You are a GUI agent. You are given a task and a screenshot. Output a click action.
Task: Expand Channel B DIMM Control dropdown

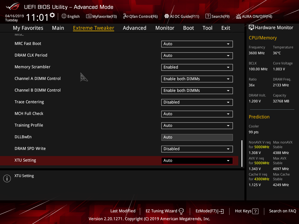tap(197, 91)
